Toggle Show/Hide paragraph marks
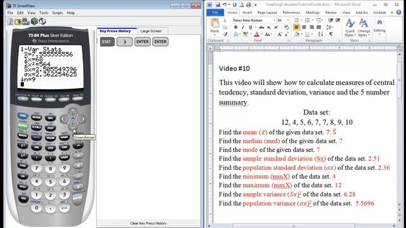The image size is (406, 228). coord(331,34)
